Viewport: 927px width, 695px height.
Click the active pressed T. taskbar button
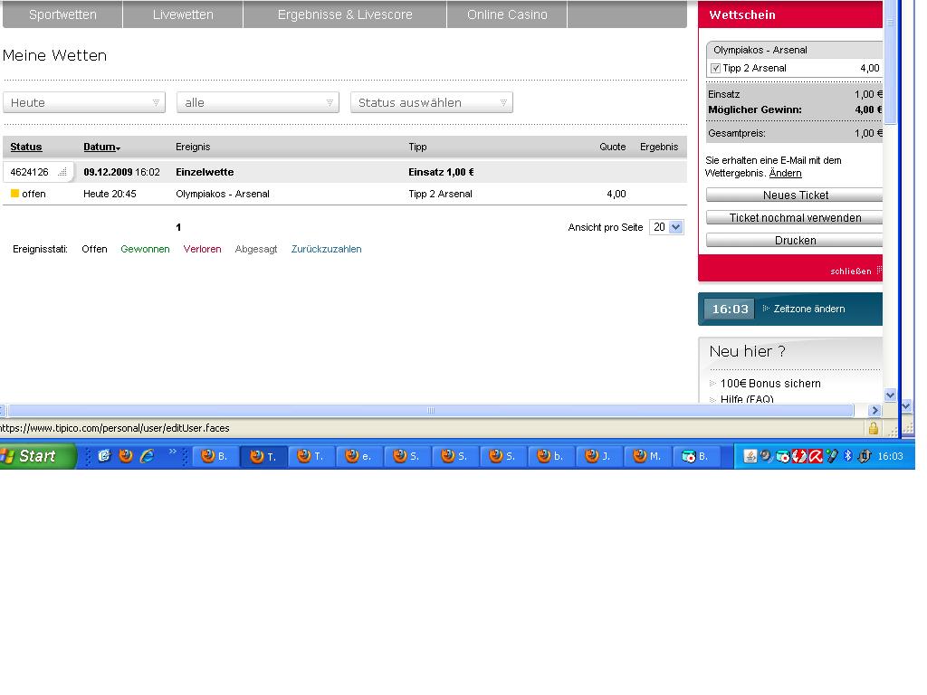(263, 456)
